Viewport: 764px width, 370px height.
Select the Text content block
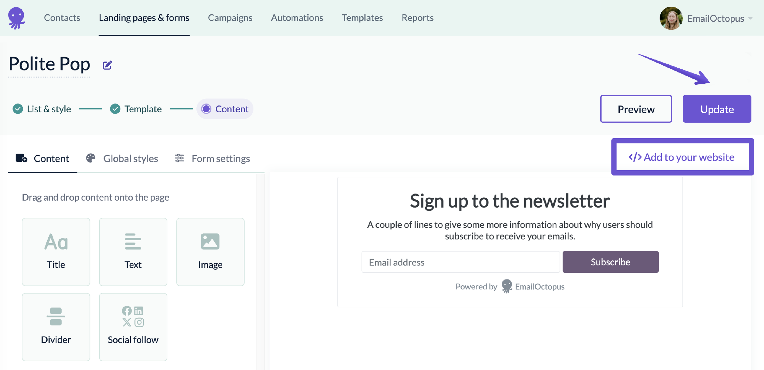133,252
